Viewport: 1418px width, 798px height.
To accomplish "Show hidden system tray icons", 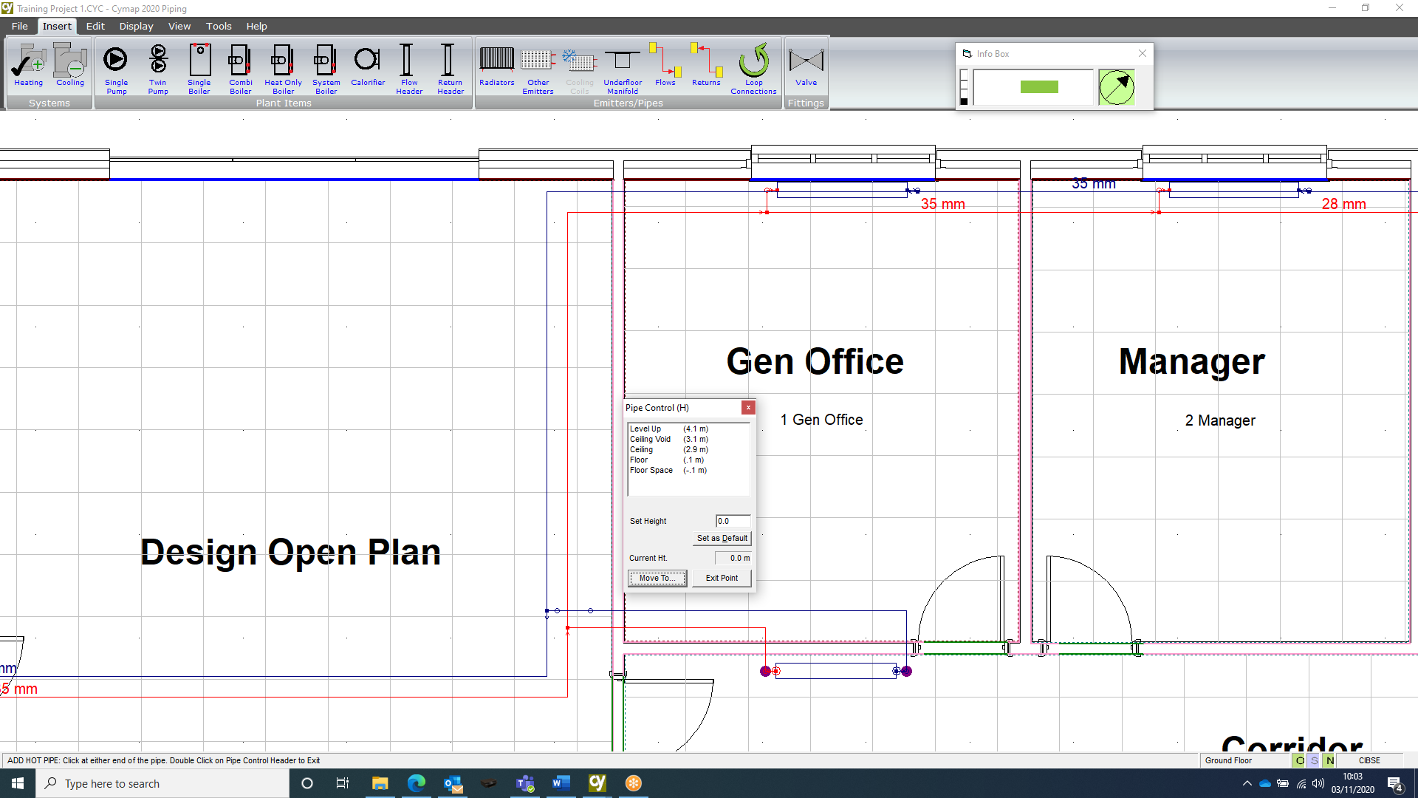I will pyautogui.click(x=1247, y=783).
